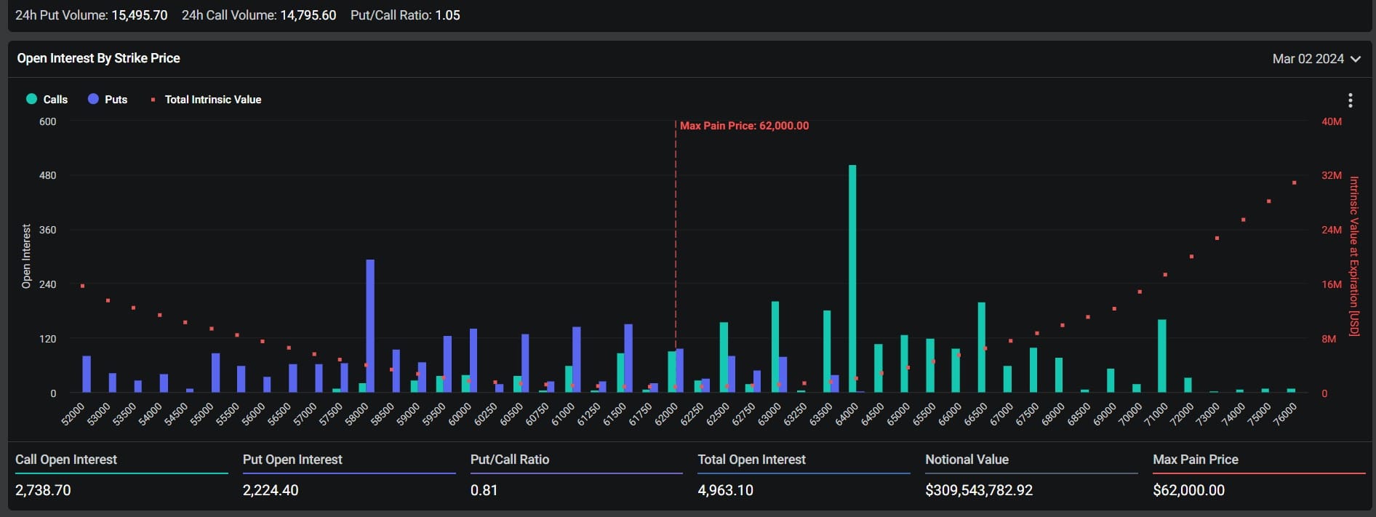Click the 62000 strike axis label
Screen dimensions: 1376x517
[665, 414]
